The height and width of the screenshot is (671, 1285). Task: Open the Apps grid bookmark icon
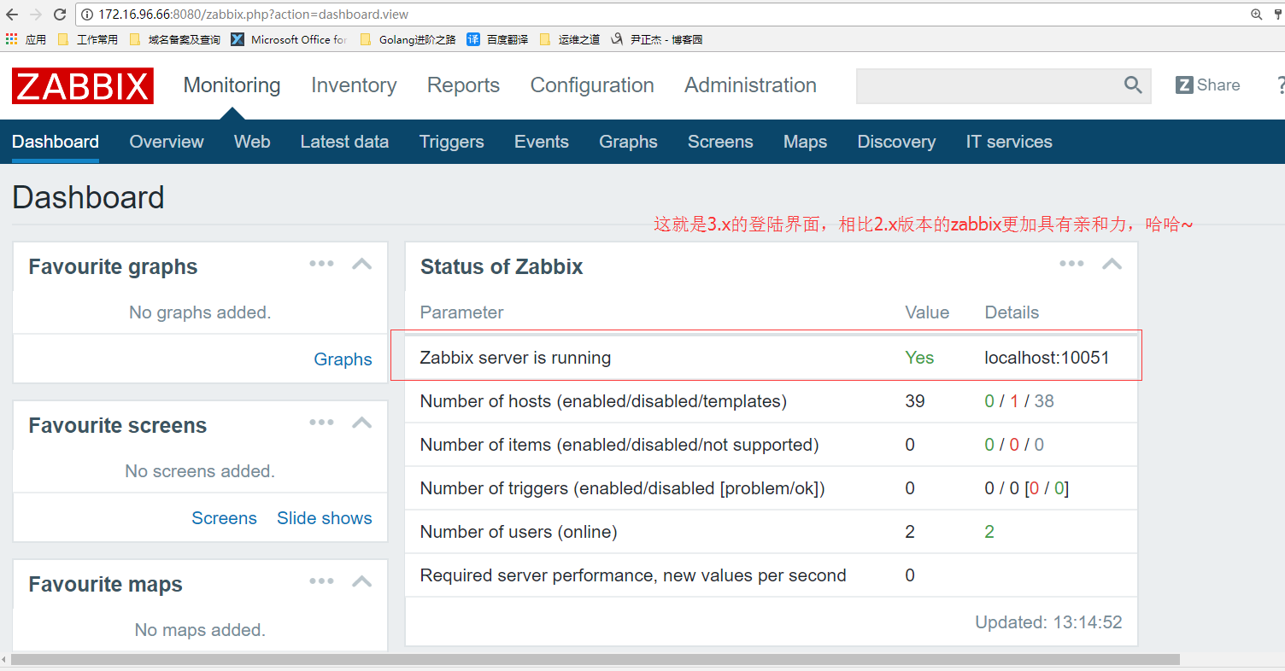tap(11, 39)
